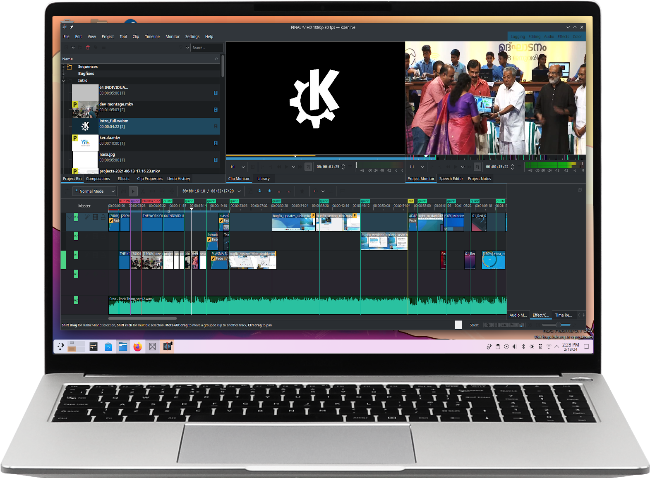Click the Project Monitor crop zone icon
650x478 pixels.
click(x=477, y=167)
